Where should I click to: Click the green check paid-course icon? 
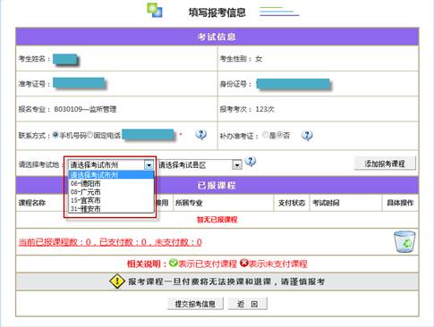click(174, 264)
